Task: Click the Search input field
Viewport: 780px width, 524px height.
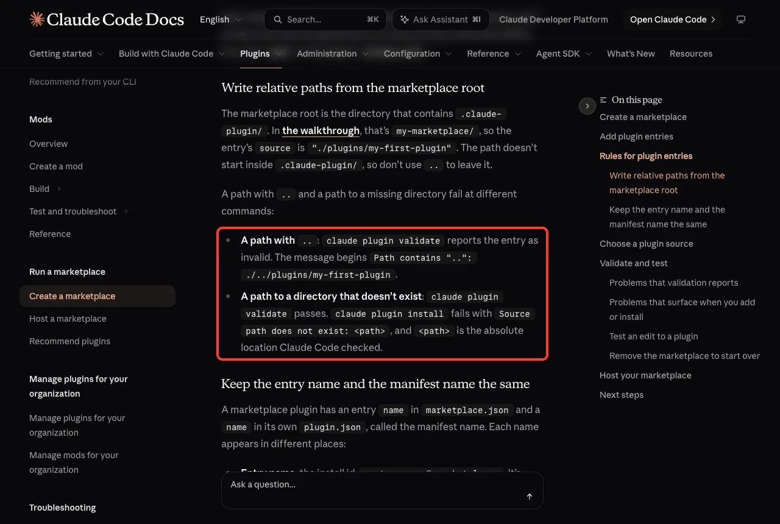Action: pyautogui.click(x=325, y=19)
